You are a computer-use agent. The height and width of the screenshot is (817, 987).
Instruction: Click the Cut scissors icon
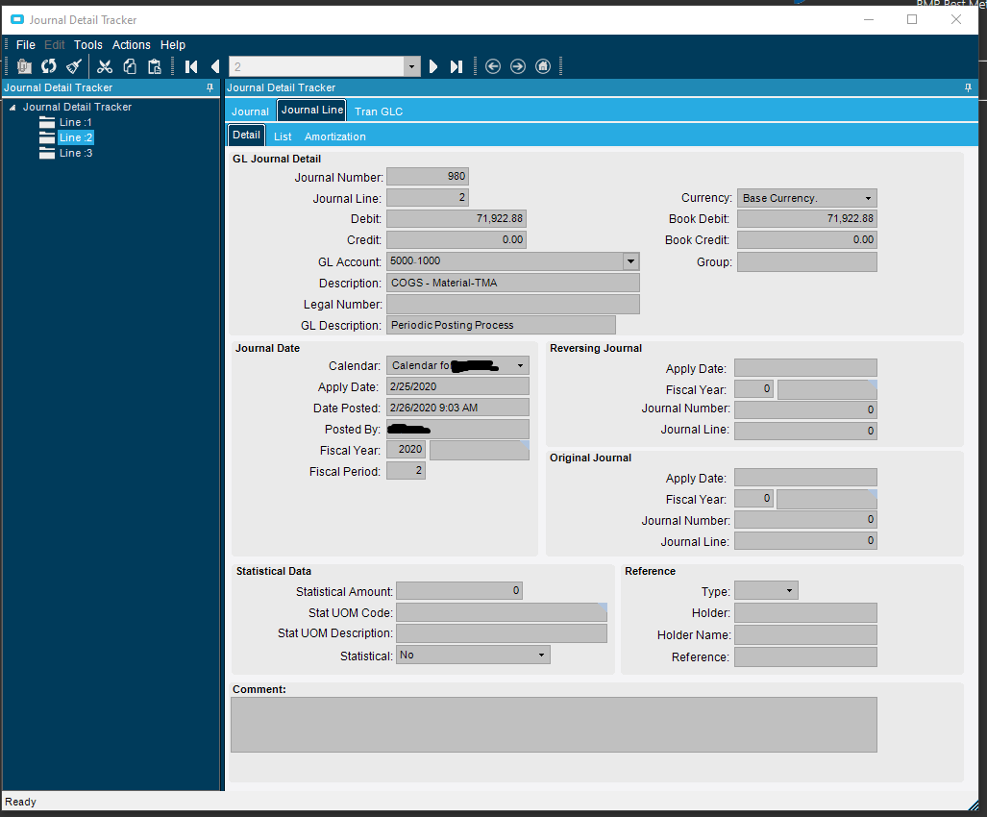[105, 66]
